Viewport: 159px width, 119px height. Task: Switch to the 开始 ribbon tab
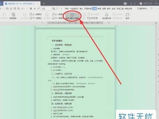67,9
